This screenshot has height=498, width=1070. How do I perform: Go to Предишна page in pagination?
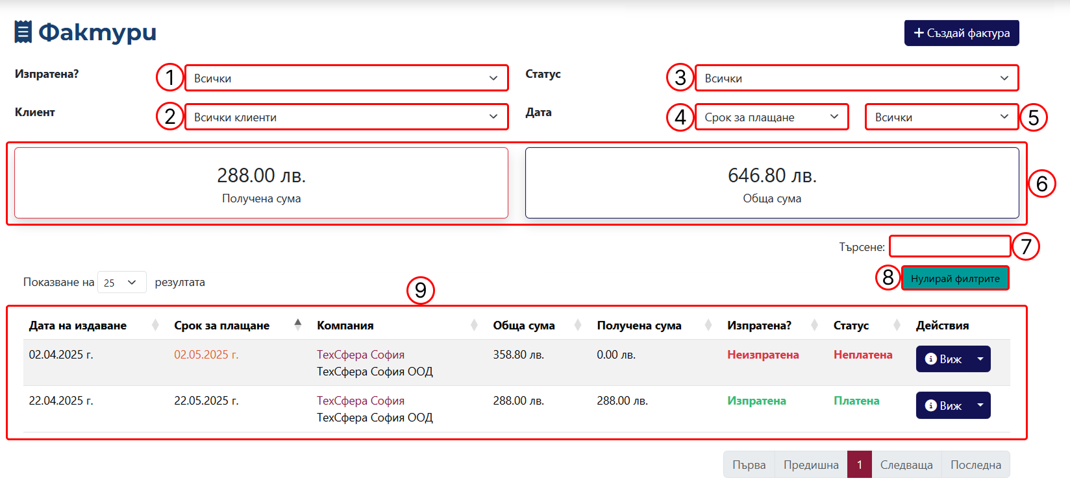point(811,464)
